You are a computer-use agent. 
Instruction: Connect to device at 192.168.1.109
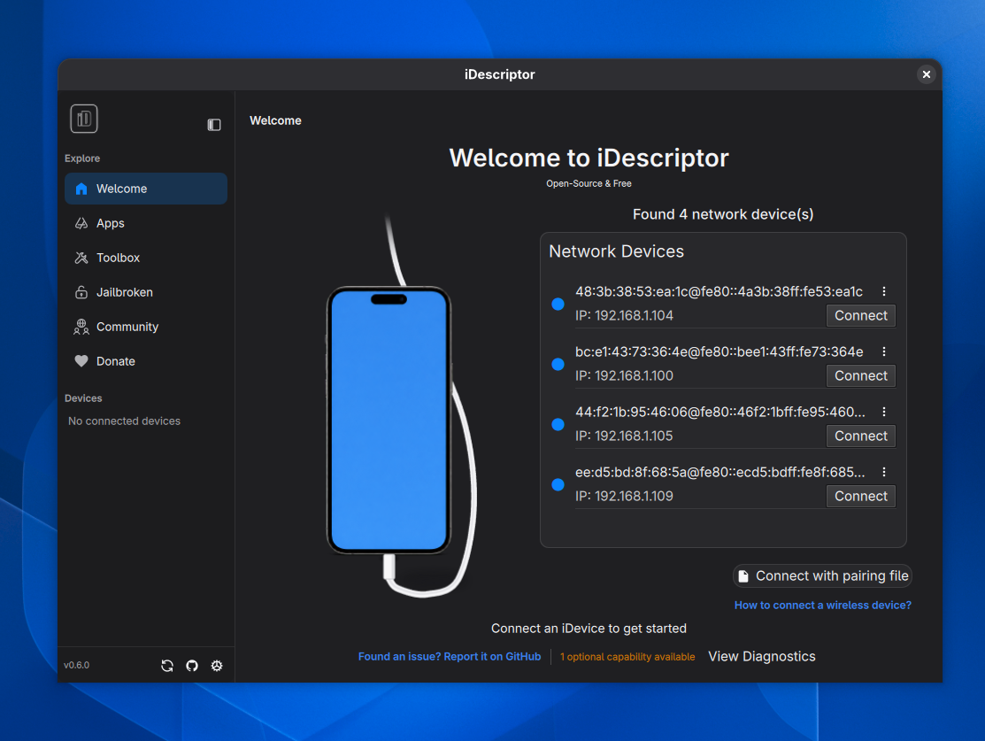point(860,497)
